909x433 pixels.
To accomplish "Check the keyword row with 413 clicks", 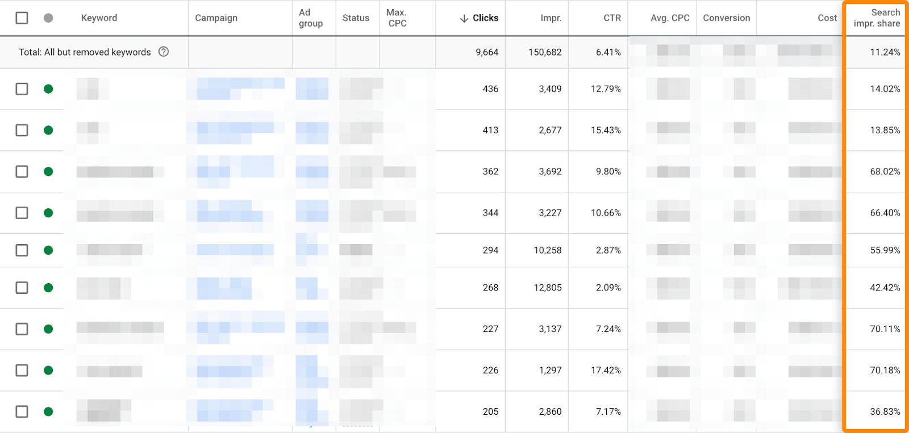I will click(22, 130).
